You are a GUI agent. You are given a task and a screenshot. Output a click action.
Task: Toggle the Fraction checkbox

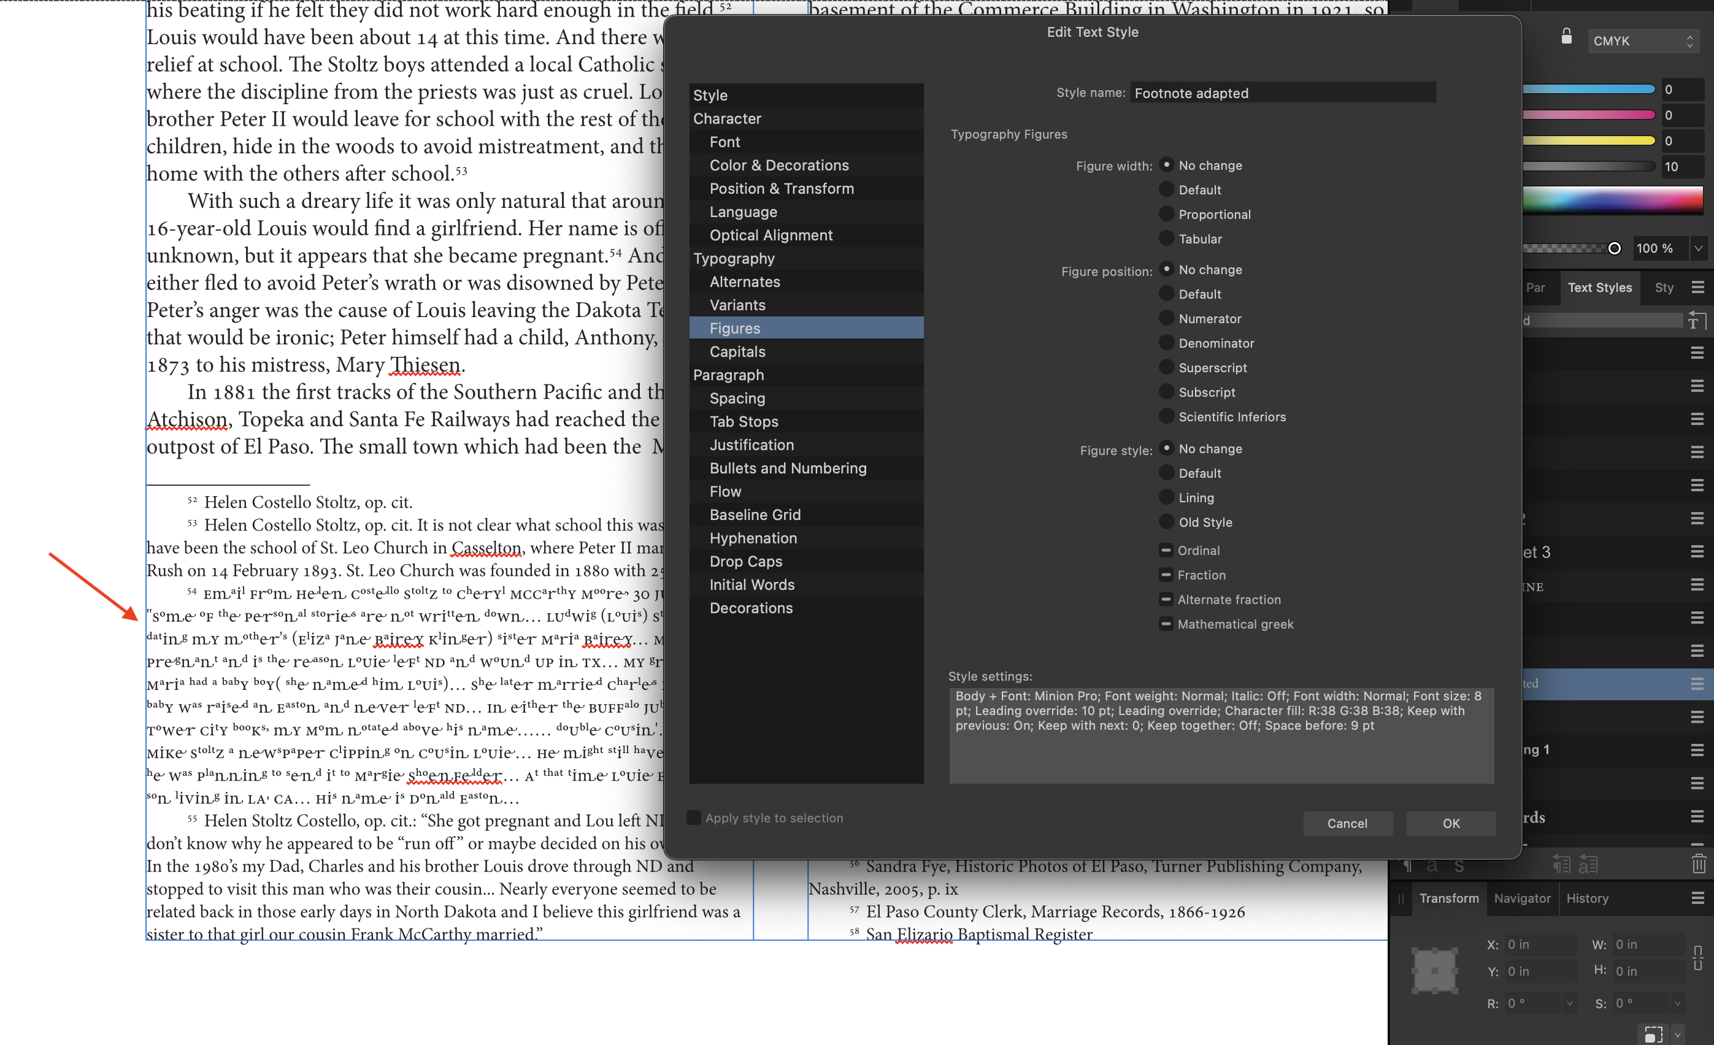click(x=1166, y=575)
